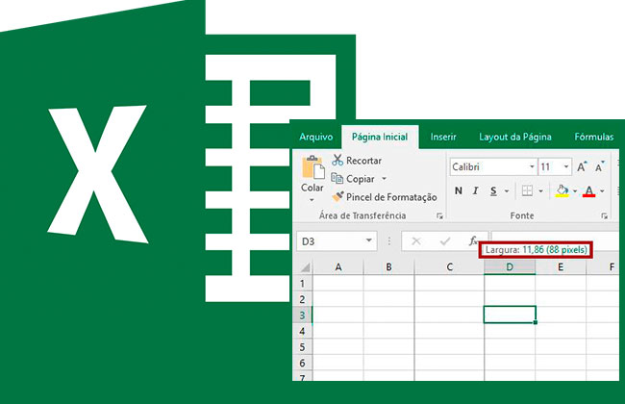Open the Arquivo tab
625x404 pixels.
315,137
